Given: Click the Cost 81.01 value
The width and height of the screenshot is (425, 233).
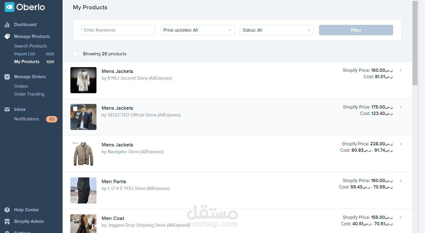Looking at the screenshot, I should coord(384,77).
